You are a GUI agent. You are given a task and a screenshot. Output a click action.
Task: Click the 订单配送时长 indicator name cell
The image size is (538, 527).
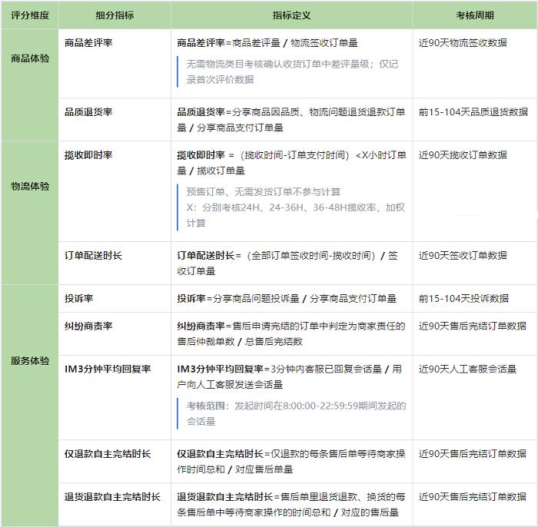[x=93, y=256]
